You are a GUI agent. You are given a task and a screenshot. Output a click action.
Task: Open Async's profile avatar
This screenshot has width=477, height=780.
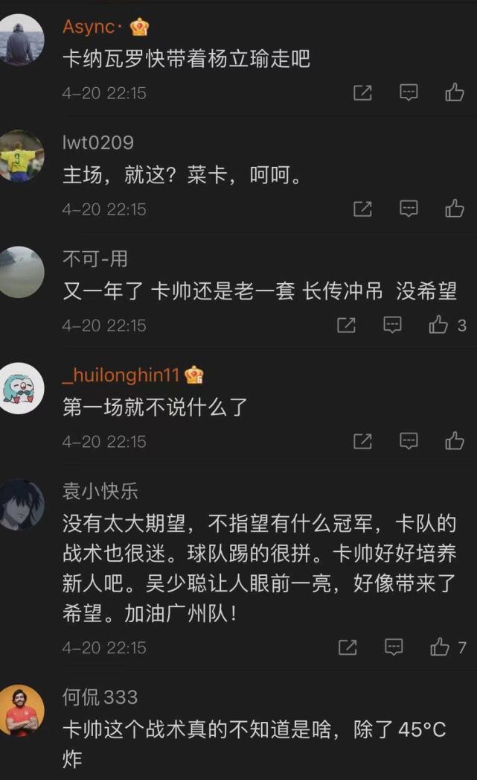(x=20, y=39)
